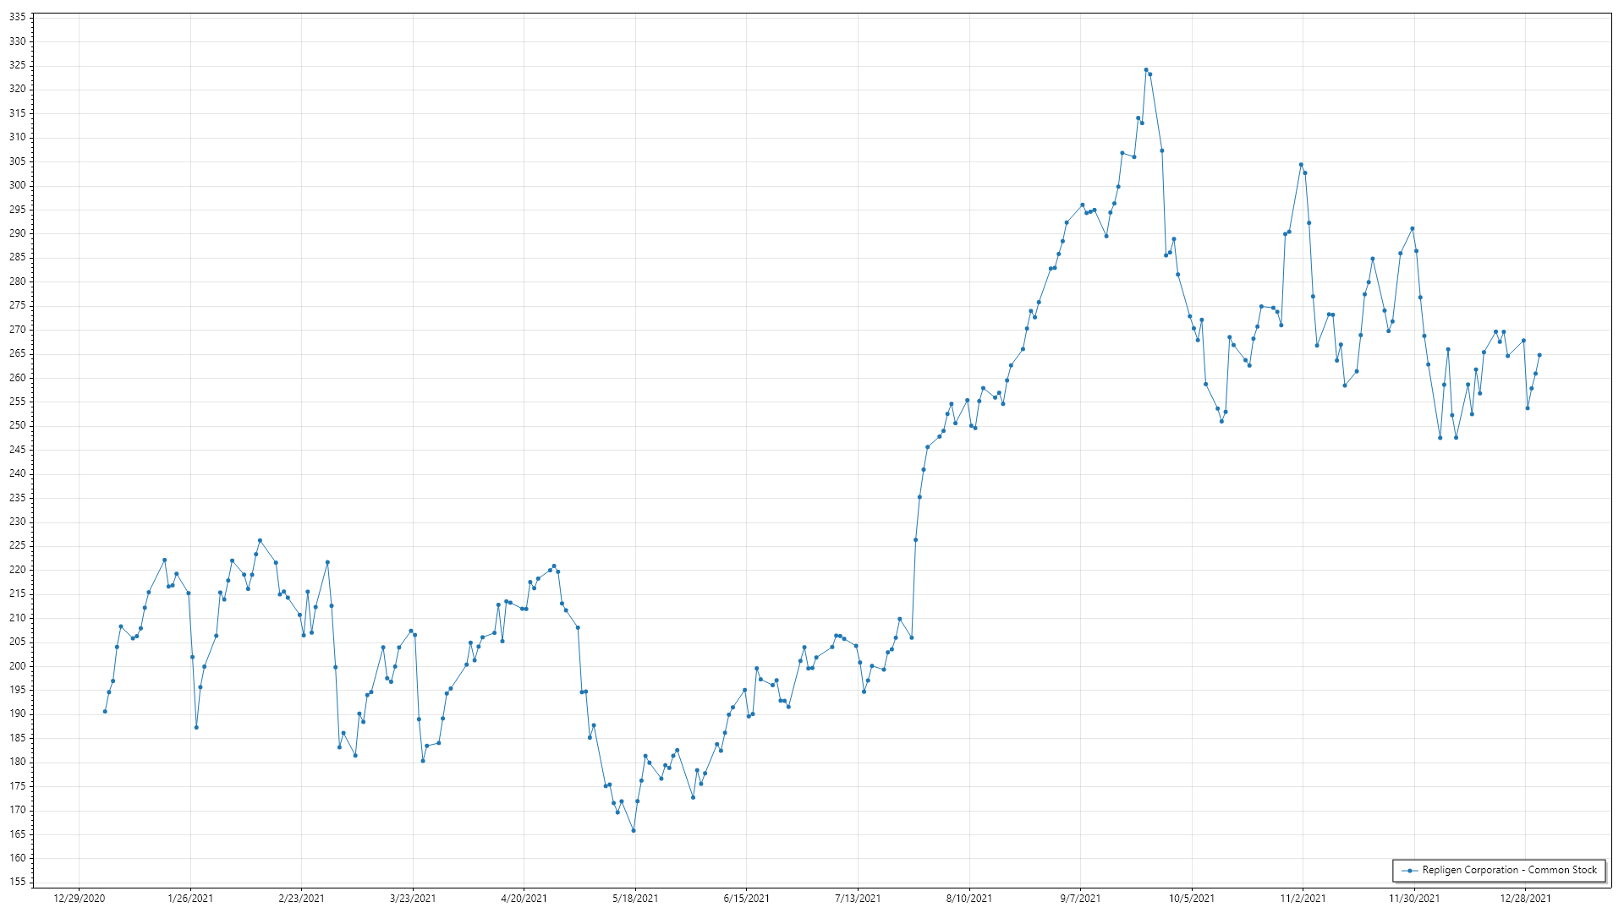This screenshot has height=913, width=1624.
Task: Select the 11/2/2021 x-axis date label
Action: 1303,899
